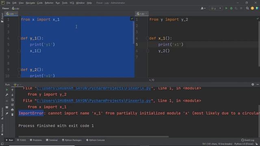
Task: Open the Terminal tool window
Action: (52, 140)
